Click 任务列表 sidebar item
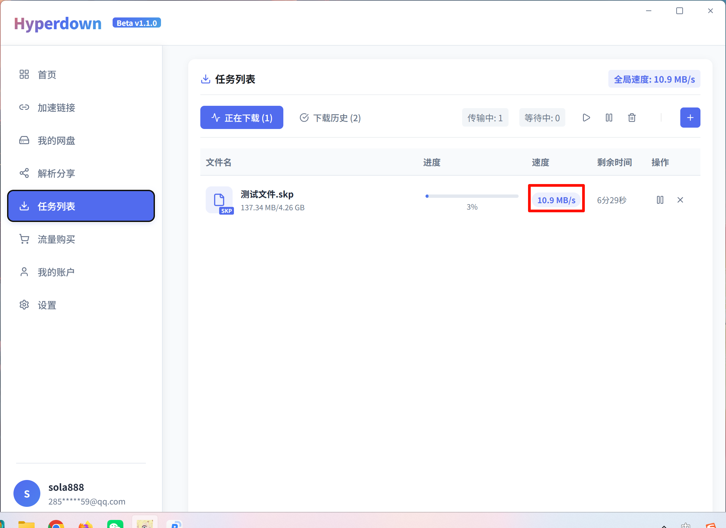The image size is (726, 528). 81,206
